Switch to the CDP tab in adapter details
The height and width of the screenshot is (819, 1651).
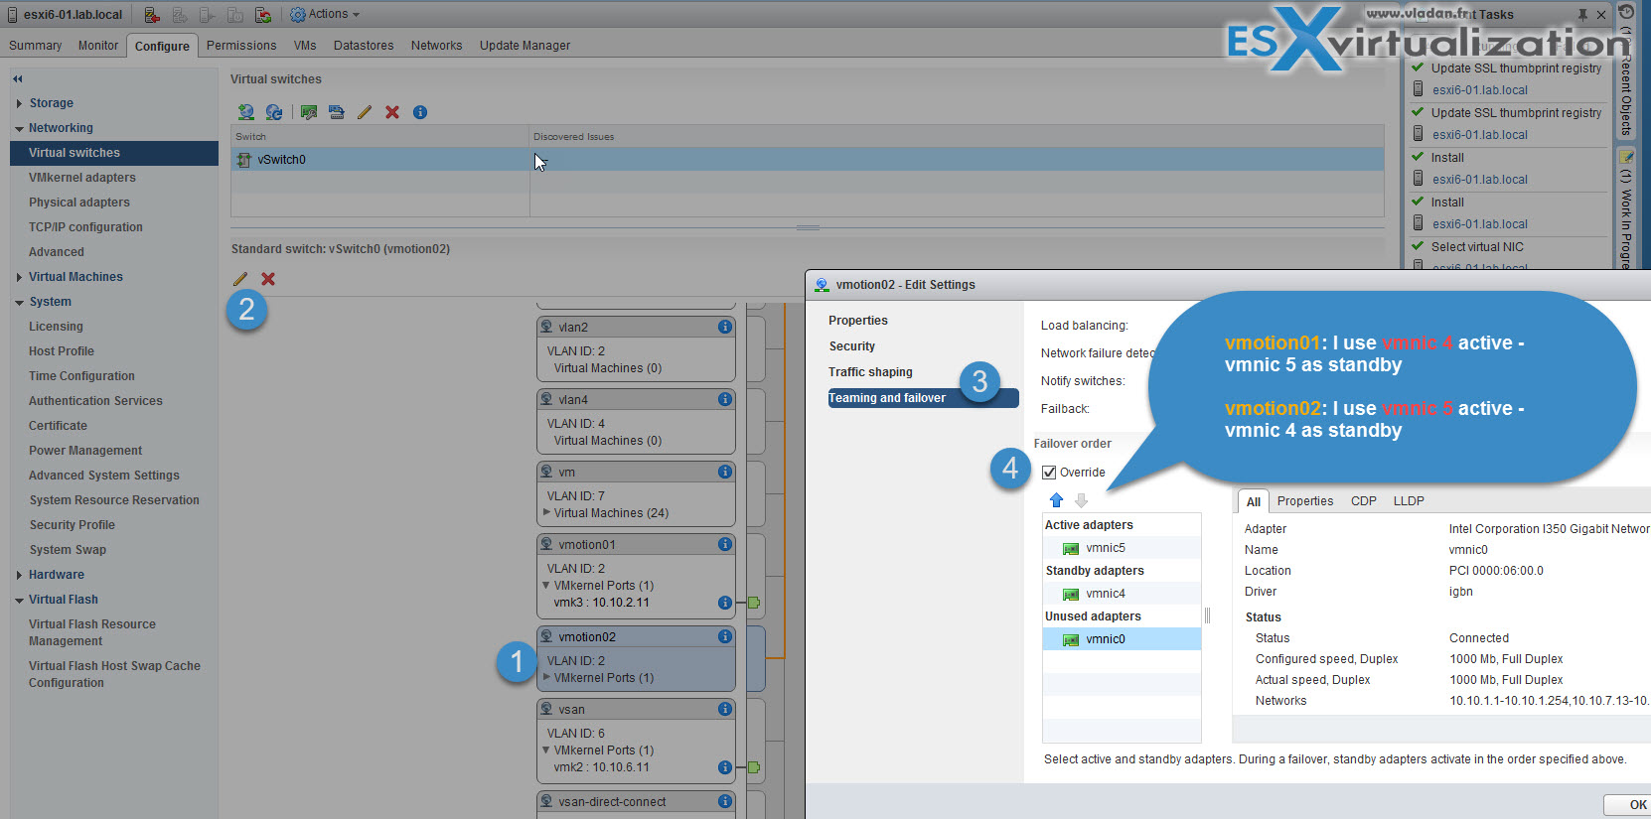[1363, 501]
